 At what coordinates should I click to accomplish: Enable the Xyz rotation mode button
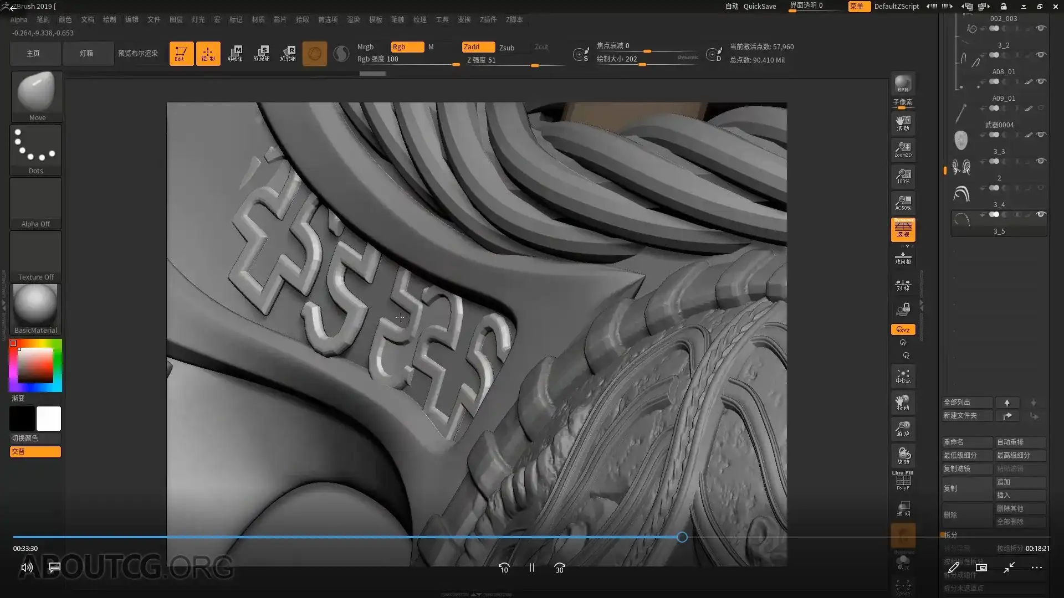click(903, 329)
